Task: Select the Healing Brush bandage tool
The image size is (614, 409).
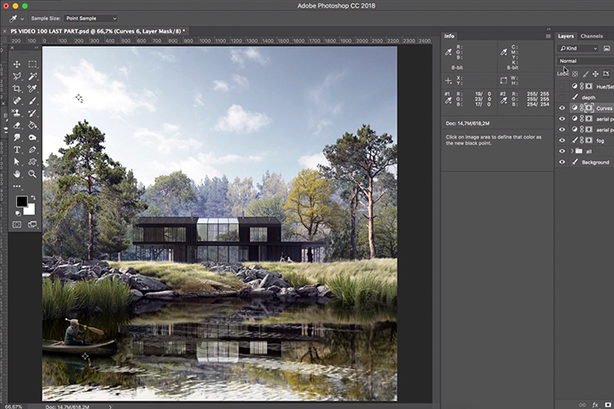Action: (17, 101)
